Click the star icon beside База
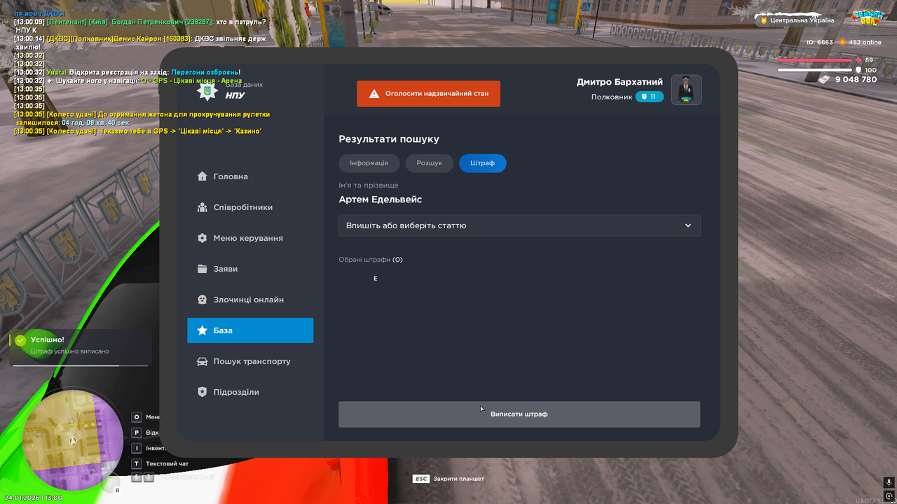The image size is (897, 504). pyautogui.click(x=202, y=330)
